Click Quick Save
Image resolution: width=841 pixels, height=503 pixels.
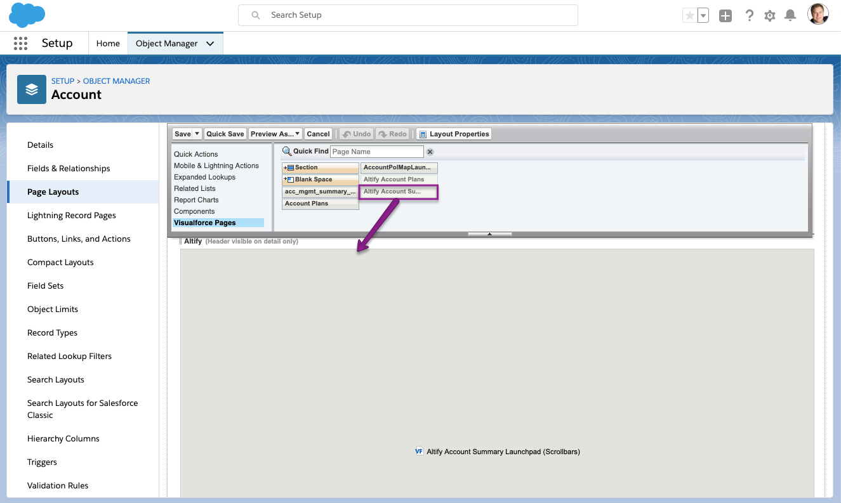[x=225, y=134]
